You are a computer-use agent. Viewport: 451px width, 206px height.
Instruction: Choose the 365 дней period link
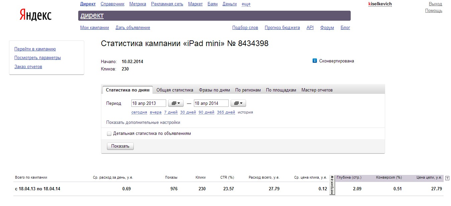(226, 112)
